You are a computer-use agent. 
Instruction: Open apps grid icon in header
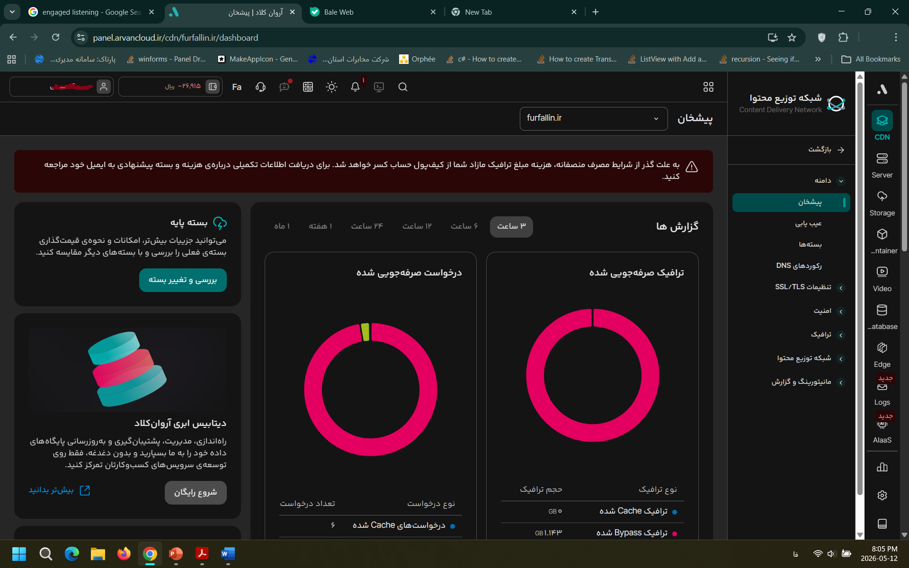708,87
